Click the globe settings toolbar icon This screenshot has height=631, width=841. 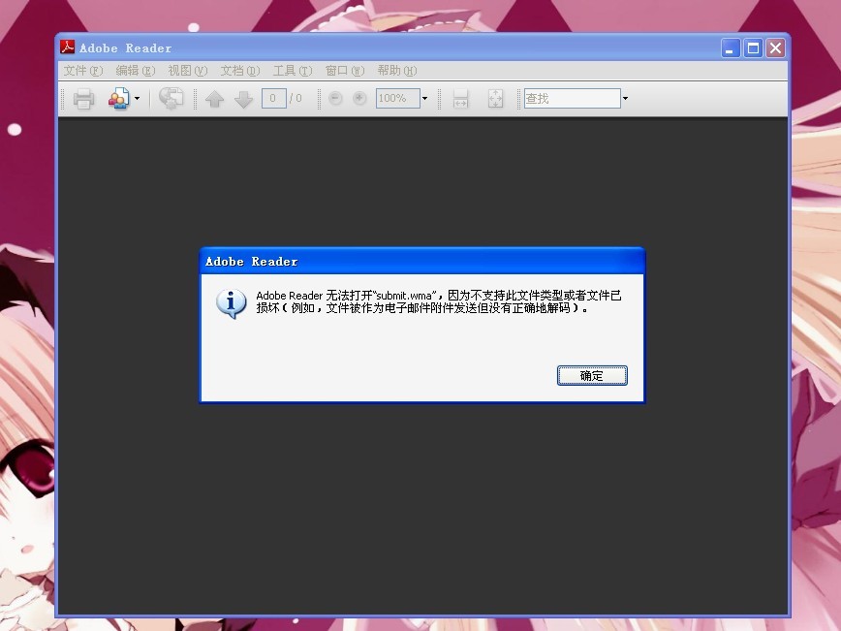click(x=171, y=98)
